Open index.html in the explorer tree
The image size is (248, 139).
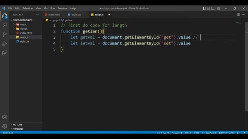26,33
